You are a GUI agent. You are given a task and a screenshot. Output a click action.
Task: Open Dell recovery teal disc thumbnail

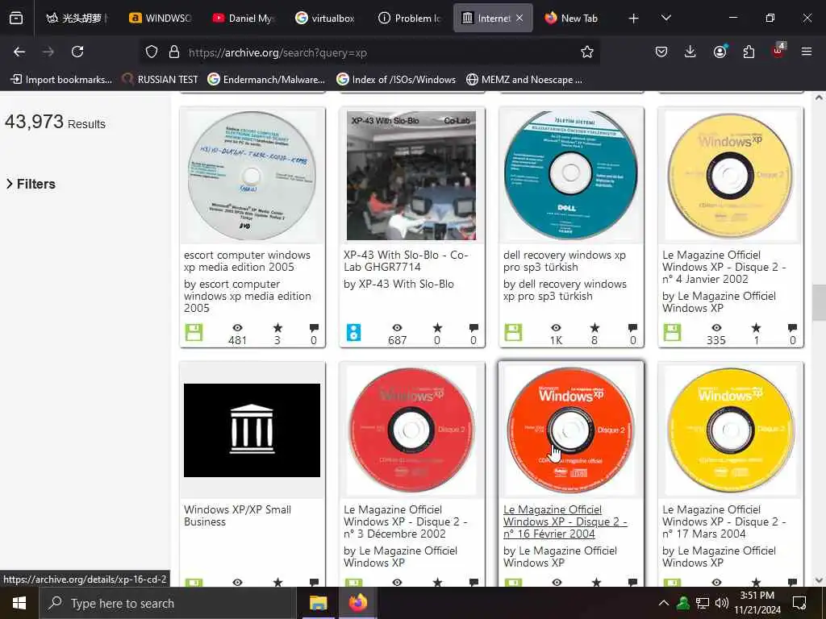[570, 175]
